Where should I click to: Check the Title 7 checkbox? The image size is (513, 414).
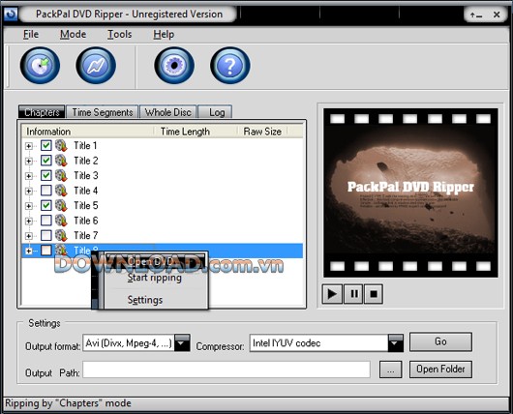coord(46,235)
